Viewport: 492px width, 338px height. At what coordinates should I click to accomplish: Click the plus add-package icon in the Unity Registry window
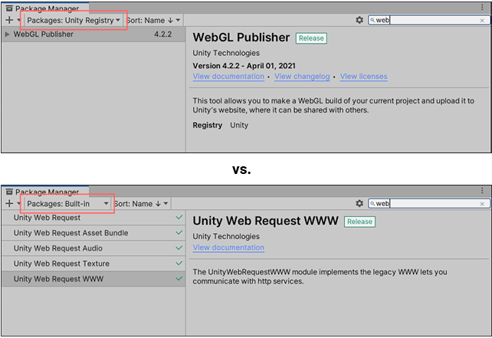click(9, 20)
